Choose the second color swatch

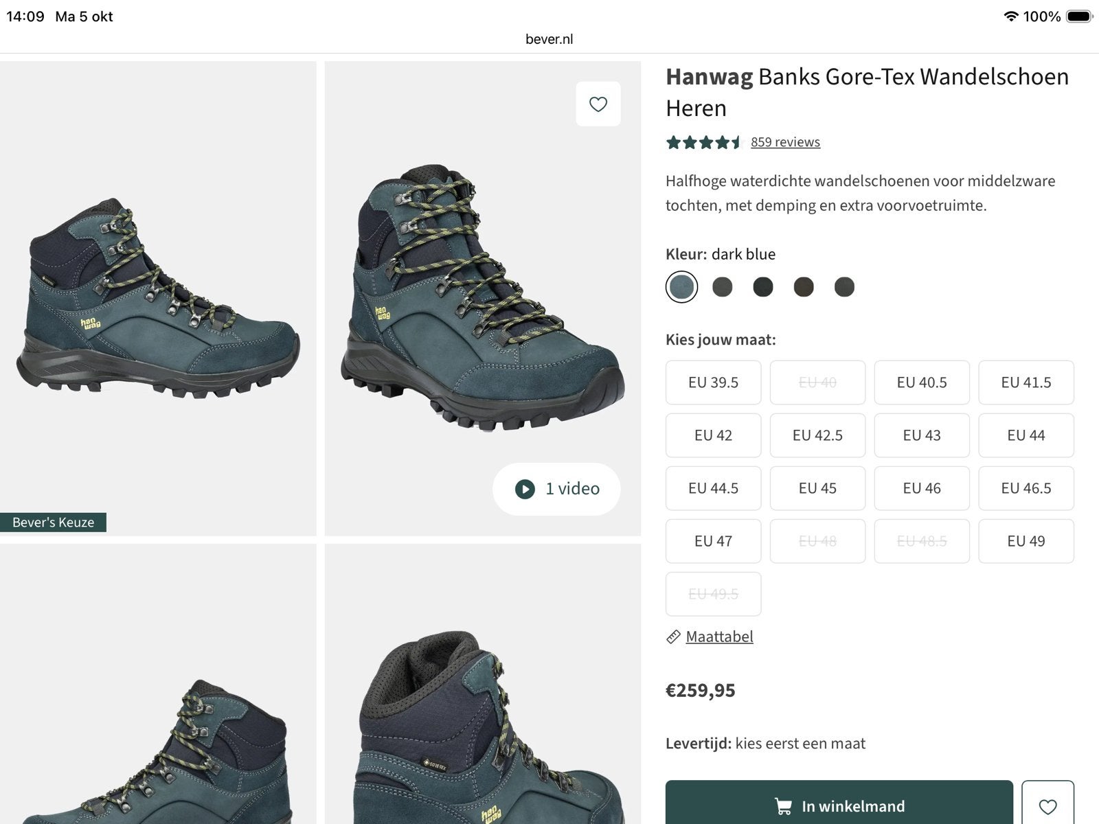722,287
